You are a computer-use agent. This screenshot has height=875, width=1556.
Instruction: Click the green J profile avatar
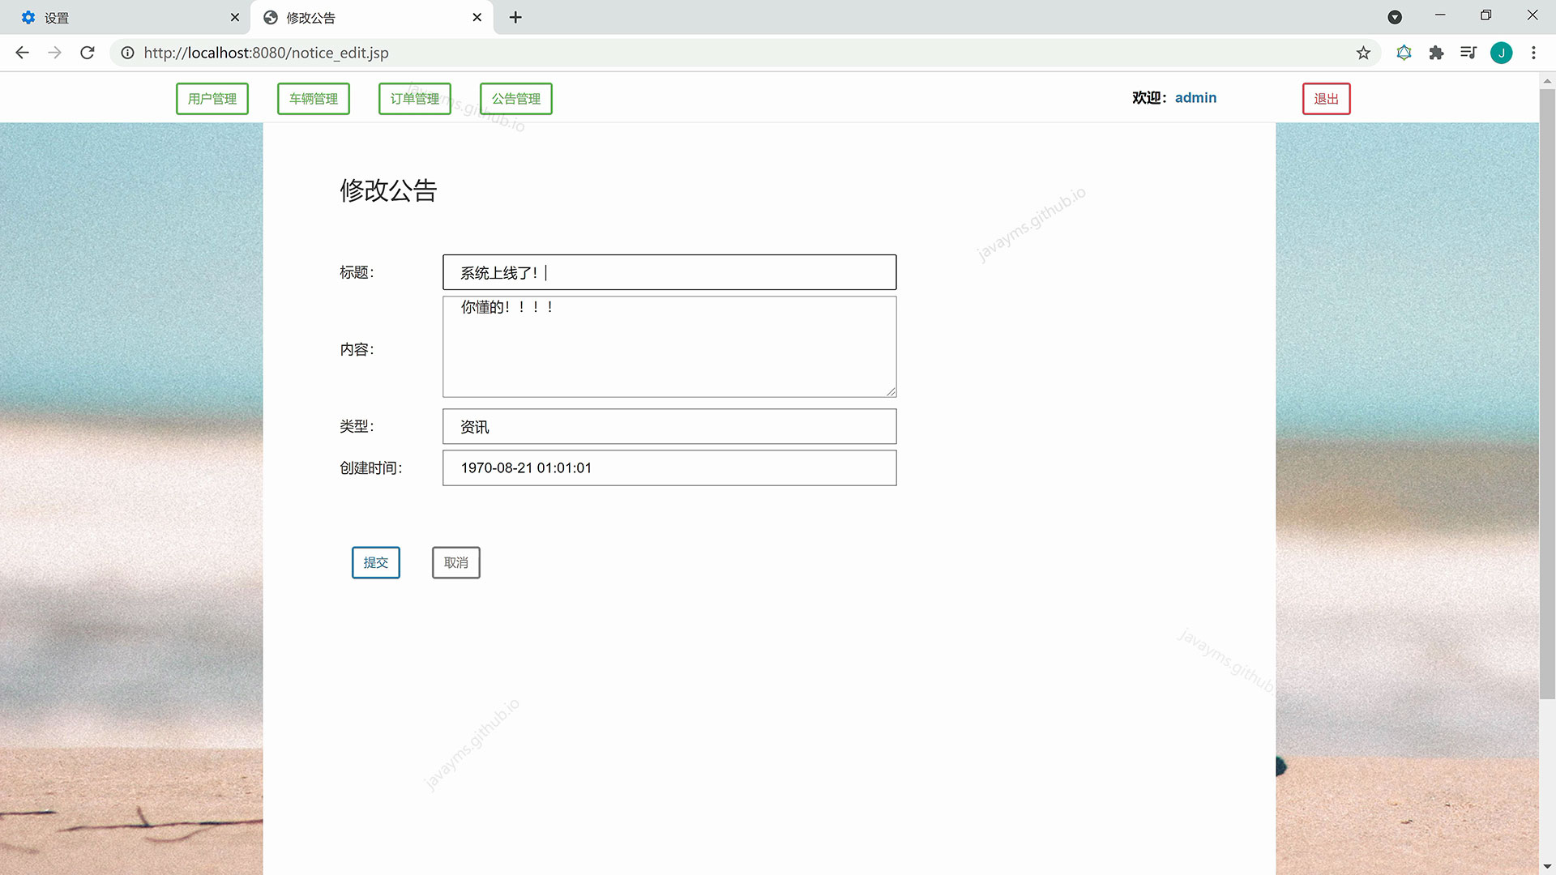(1501, 53)
